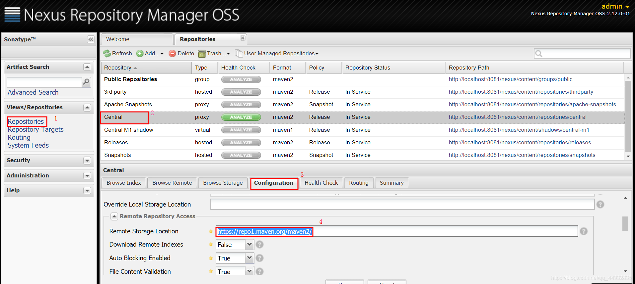Screen dimensions: 635x284
Task: Click Analyze for Public Repositories
Action: tap(241, 79)
